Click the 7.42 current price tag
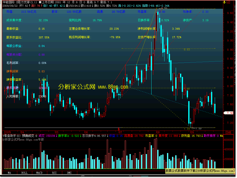Screen dimensions: 237x178 pyautogui.click(x=228, y=113)
